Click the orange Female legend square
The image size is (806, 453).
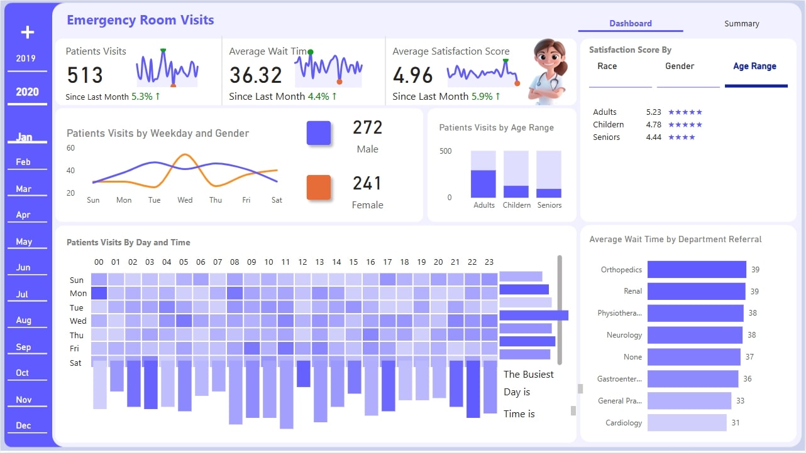[319, 188]
